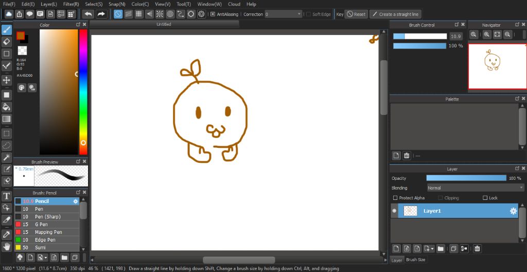Adjust the Layer Opacity slider

coord(466,178)
